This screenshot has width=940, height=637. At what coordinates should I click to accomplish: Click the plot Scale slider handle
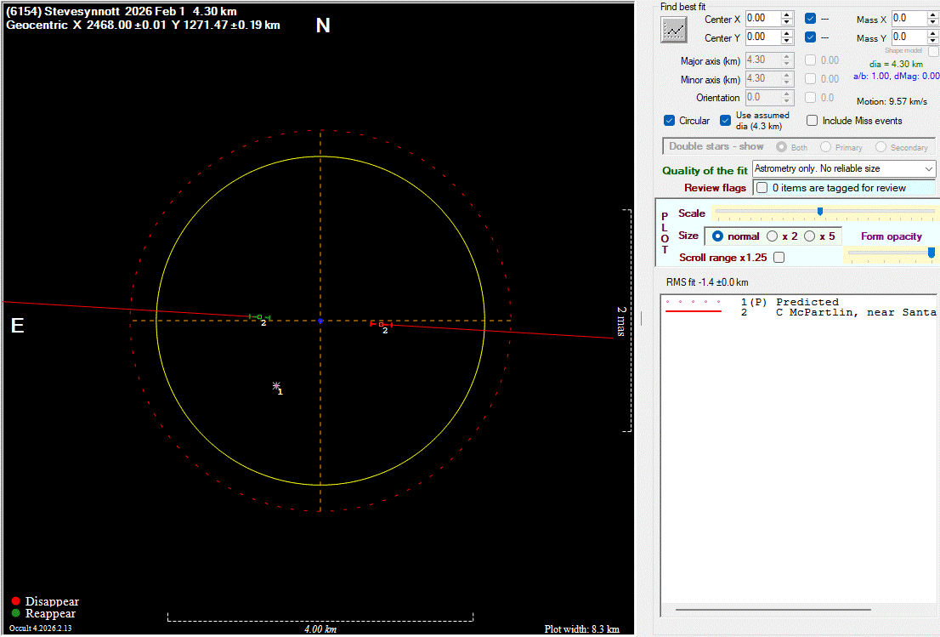click(819, 212)
